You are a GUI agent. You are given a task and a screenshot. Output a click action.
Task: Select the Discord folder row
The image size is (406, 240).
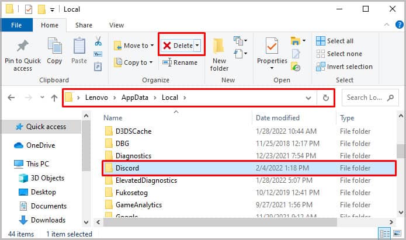[249, 168]
